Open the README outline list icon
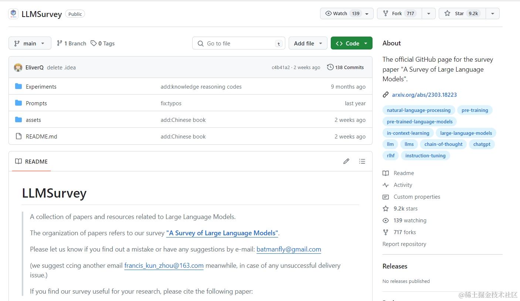The image size is (520, 301). (362, 161)
